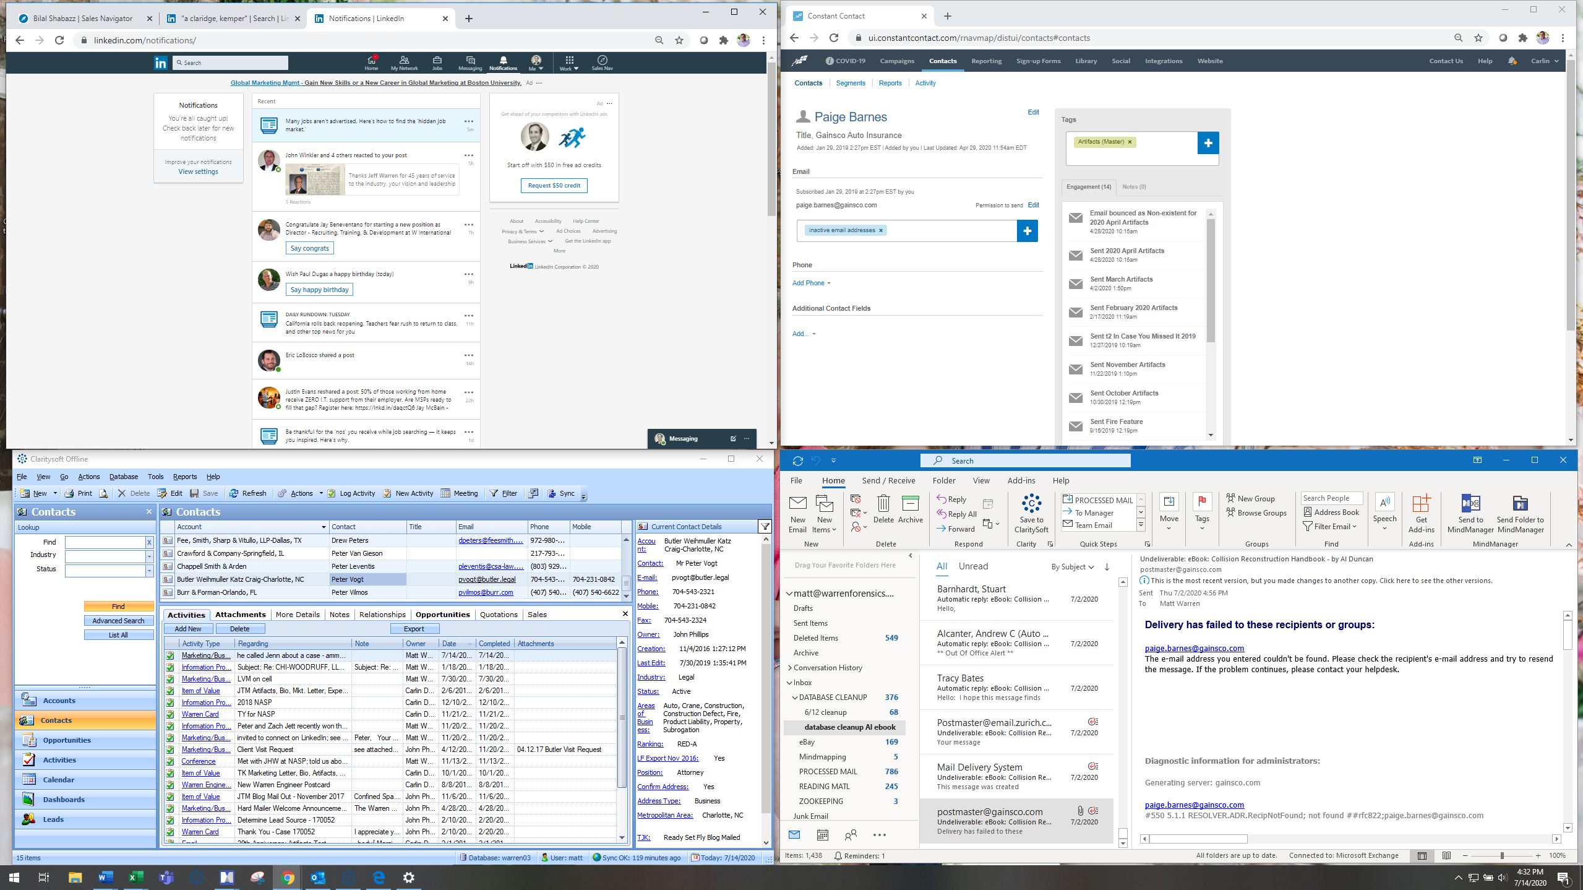Screen dimensions: 1583x890
Task: Open the LinkedIn Work apps dropdown
Action: point(569,63)
